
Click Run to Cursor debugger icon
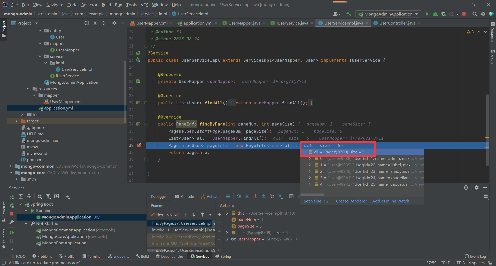[281, 197]
